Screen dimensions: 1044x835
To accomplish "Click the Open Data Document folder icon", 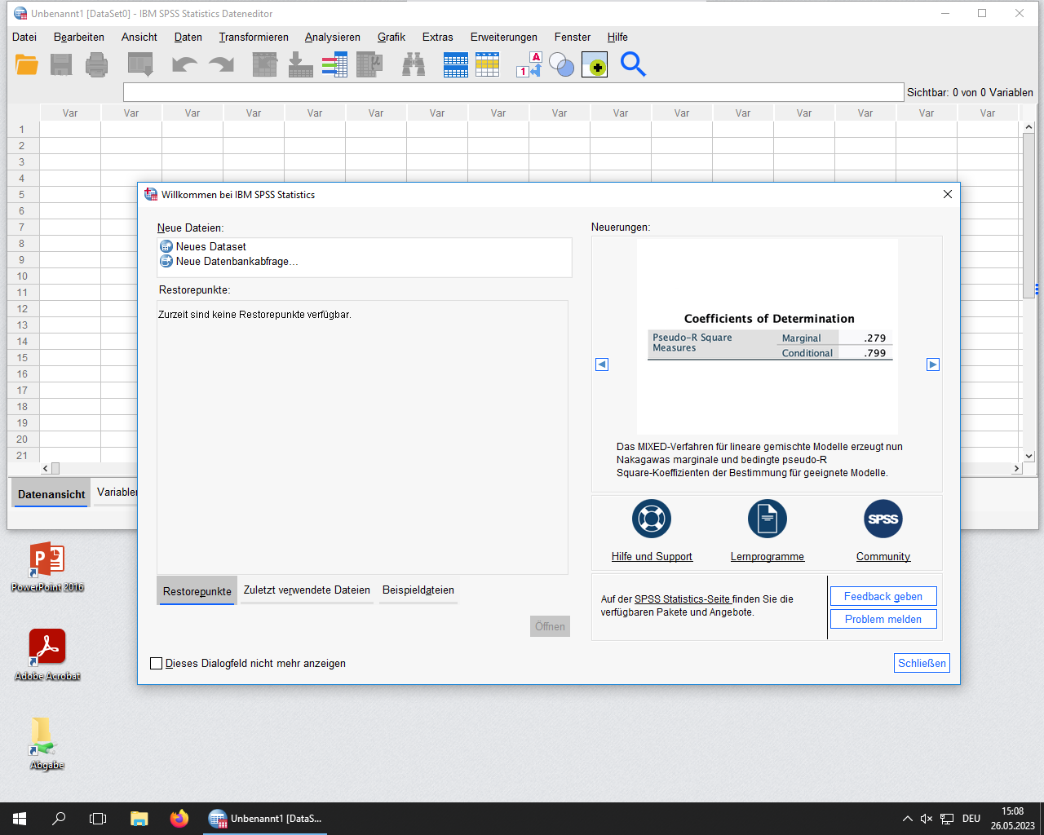I will (x=27, y=64).
